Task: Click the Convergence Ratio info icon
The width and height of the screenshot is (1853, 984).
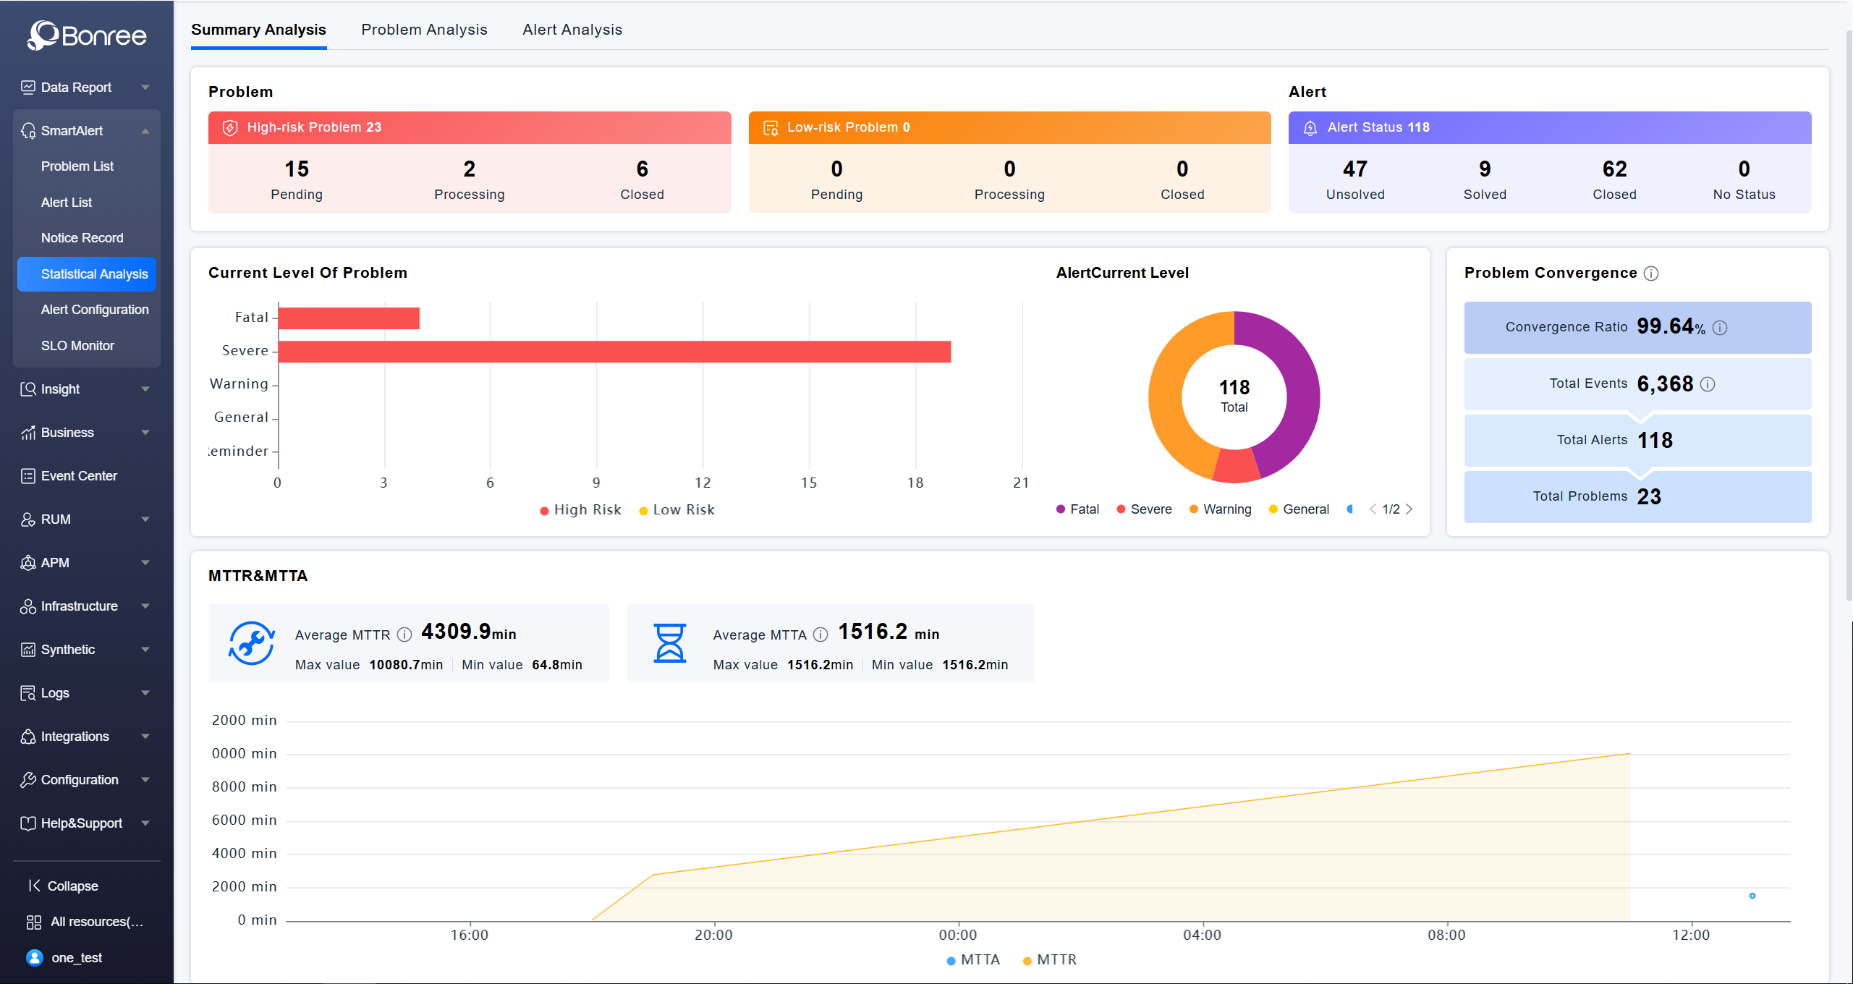Action: (1721, 327)
